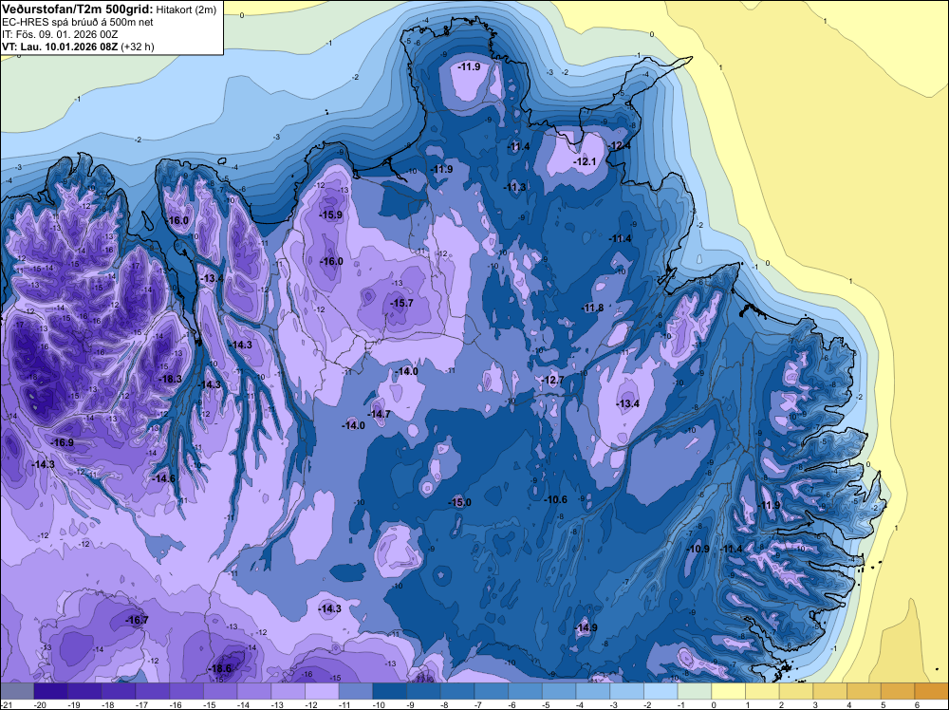Select the legend swatch labeled -15
Screen dimensions: 949x710
(220, 691)
